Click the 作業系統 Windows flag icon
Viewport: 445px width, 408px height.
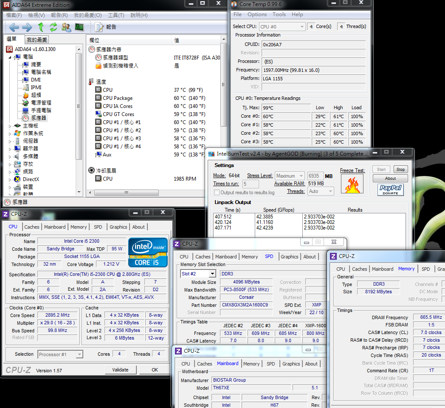tap(17, 133)
